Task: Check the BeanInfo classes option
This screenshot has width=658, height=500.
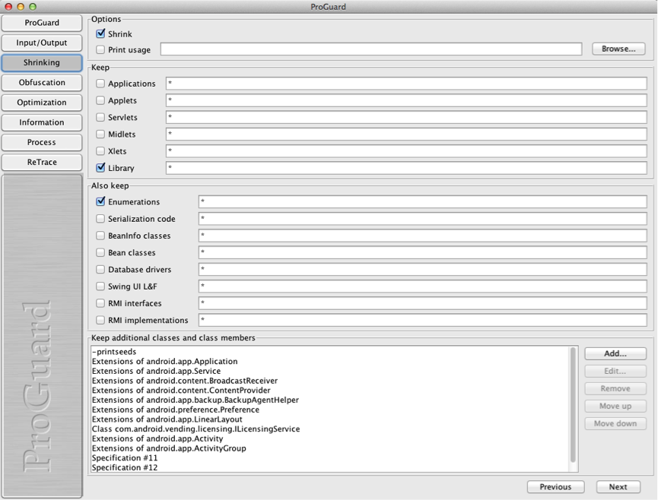Action: (x=100, y=236)
